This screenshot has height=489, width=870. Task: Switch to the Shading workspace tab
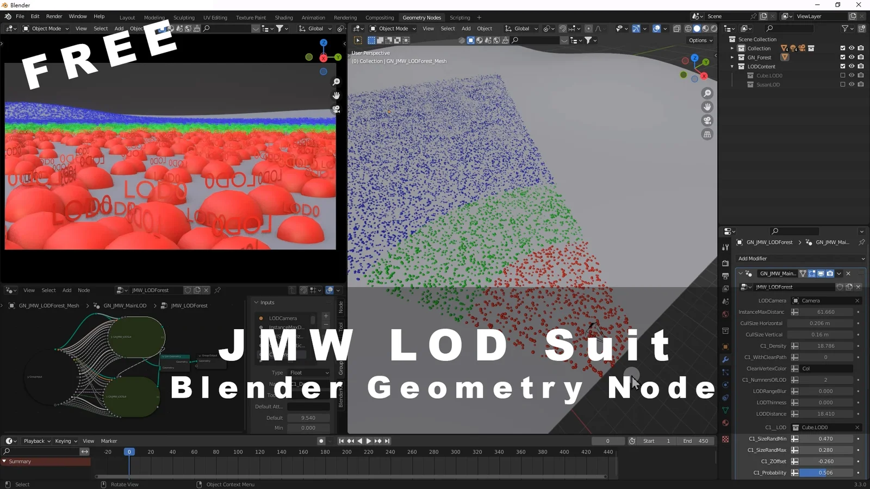(x=283, y=17)
